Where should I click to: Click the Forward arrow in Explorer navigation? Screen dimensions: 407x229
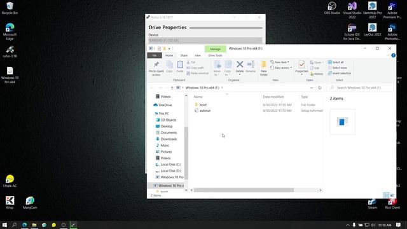(160, 88)
